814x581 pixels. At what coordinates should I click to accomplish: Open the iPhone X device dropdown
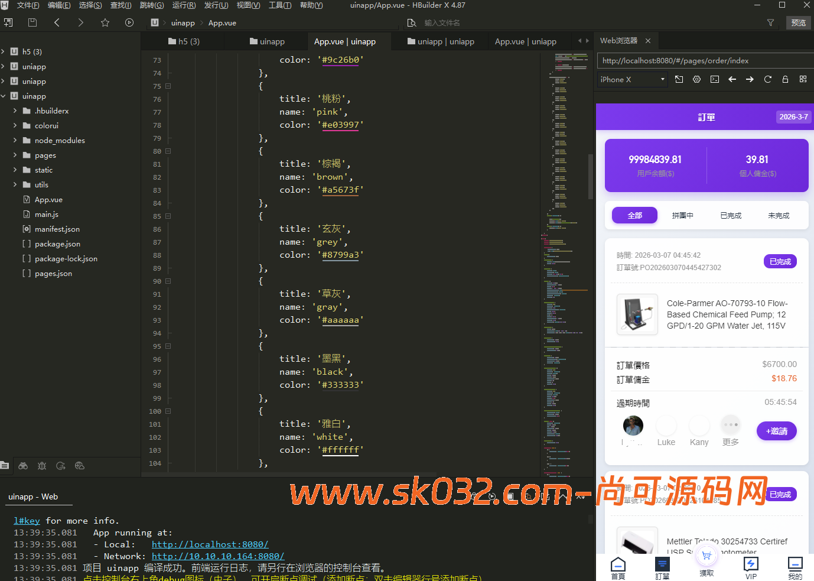(x=631, y=79)
